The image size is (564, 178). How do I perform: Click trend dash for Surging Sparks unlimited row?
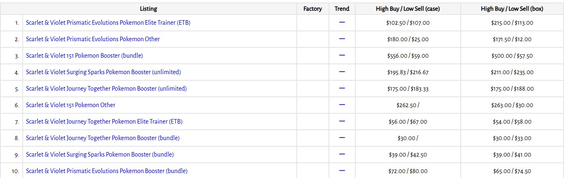pyautogui.click(x=342, y=72)
